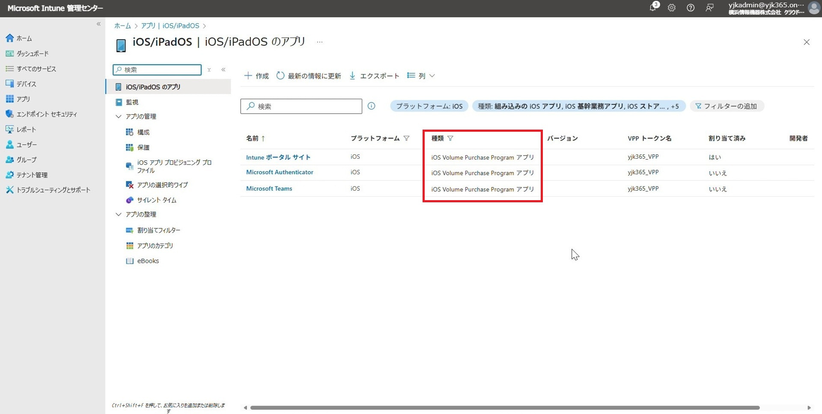Screen dimensions: 822x414
Task: Open the Microsoft Authenticator app link
Action: click(280, 172)
